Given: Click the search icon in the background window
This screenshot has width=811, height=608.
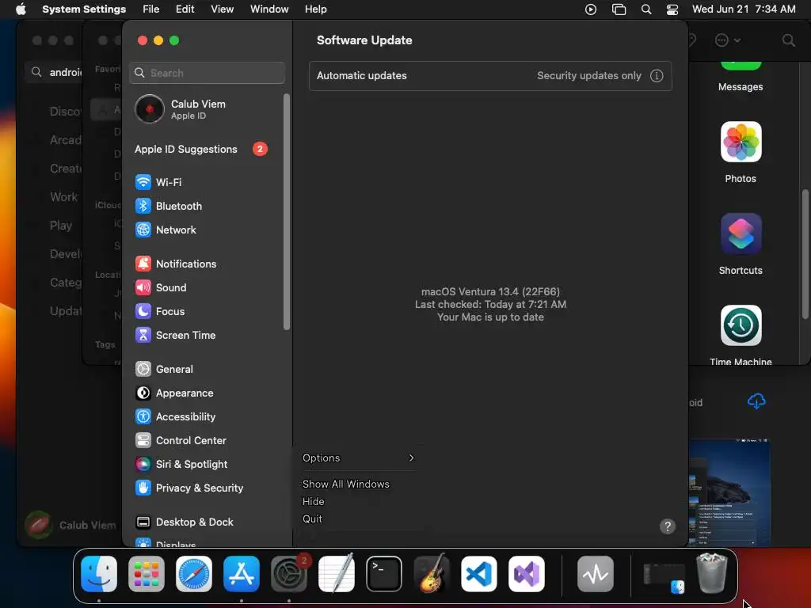Looking at the screenshot, I should point(788,40).
